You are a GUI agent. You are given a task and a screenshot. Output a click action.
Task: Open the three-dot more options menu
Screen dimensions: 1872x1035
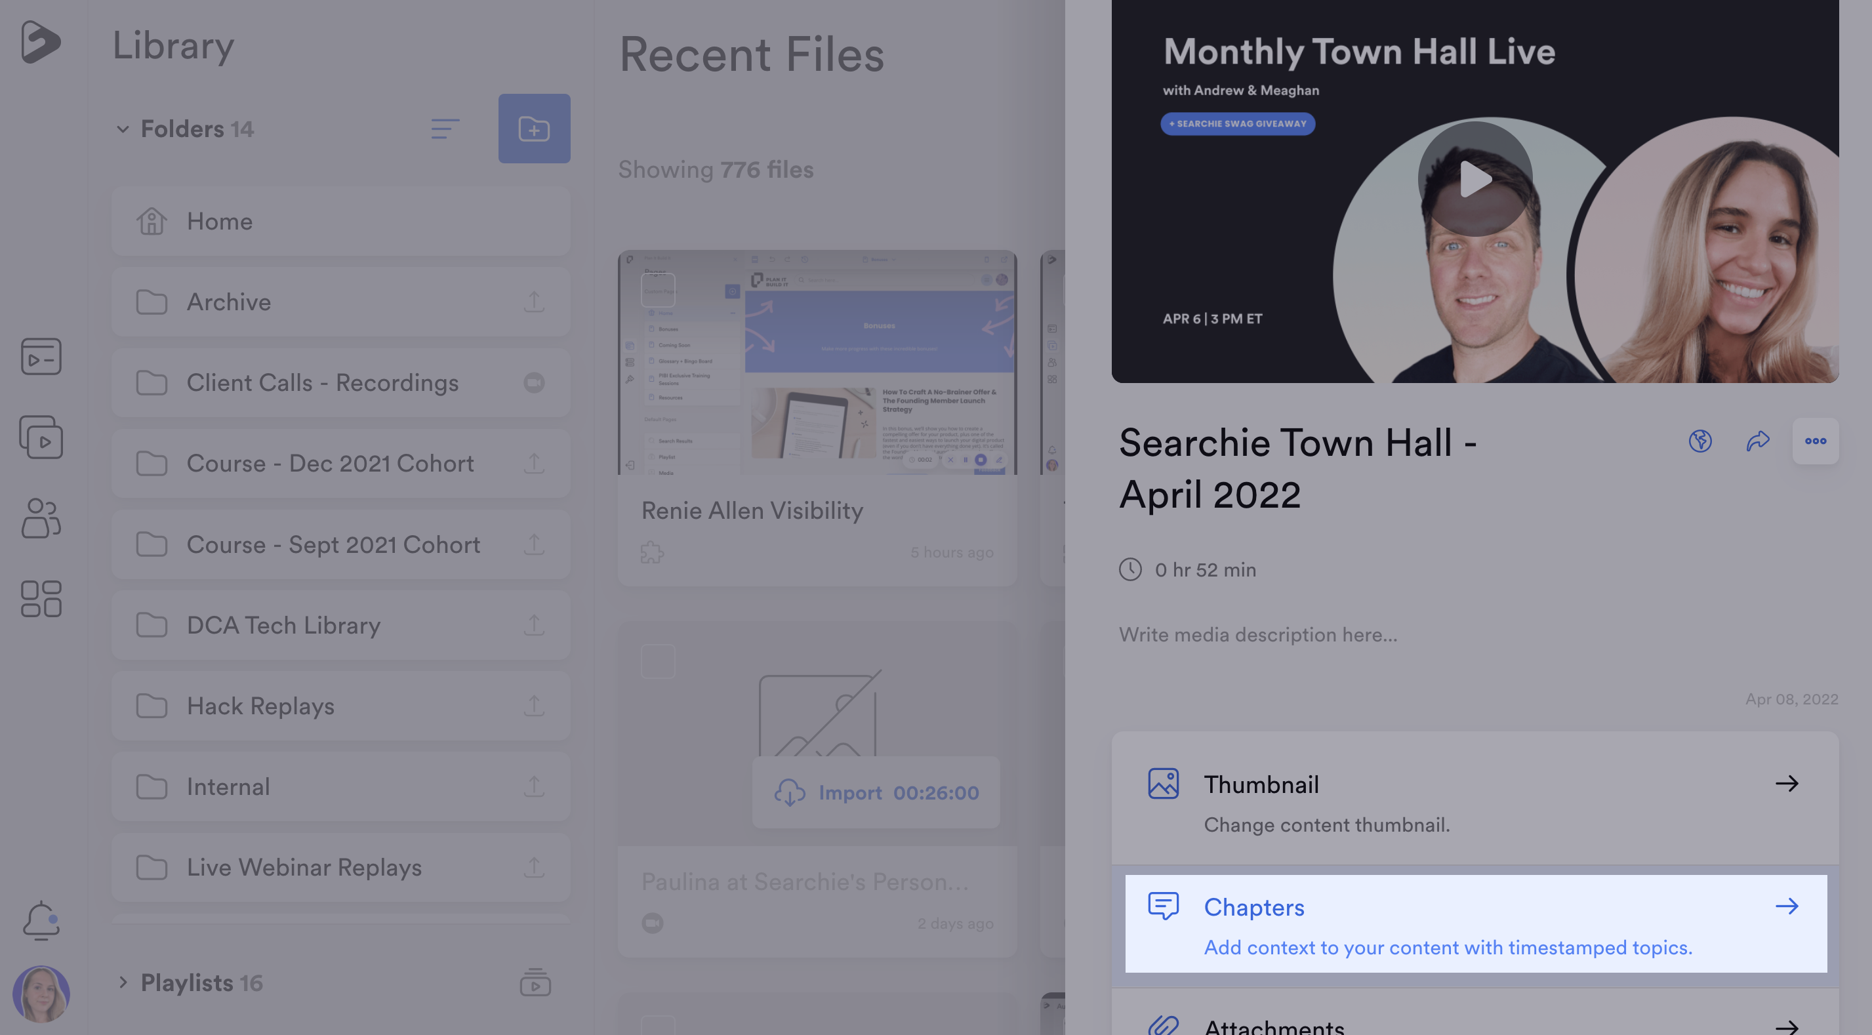click(x=1816, y=441)
